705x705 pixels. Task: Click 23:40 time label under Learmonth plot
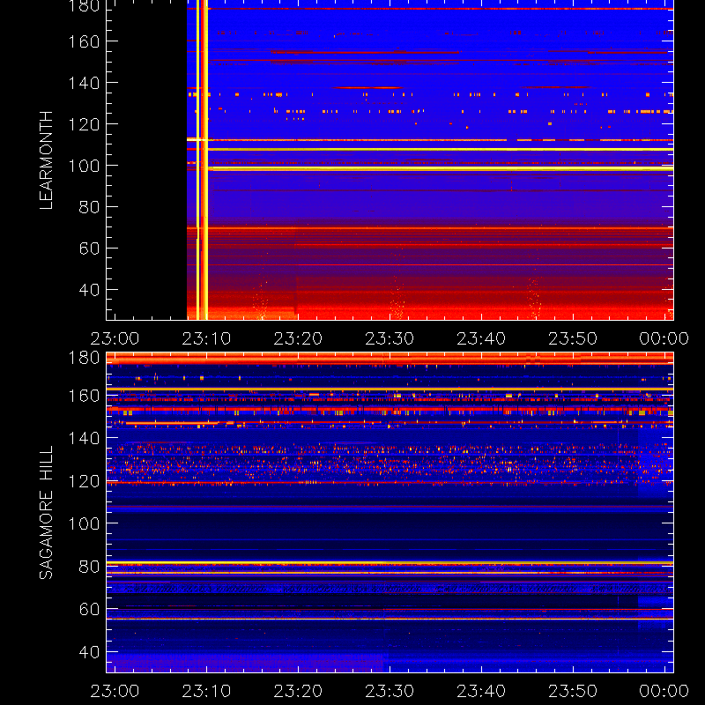coord(481,338)
